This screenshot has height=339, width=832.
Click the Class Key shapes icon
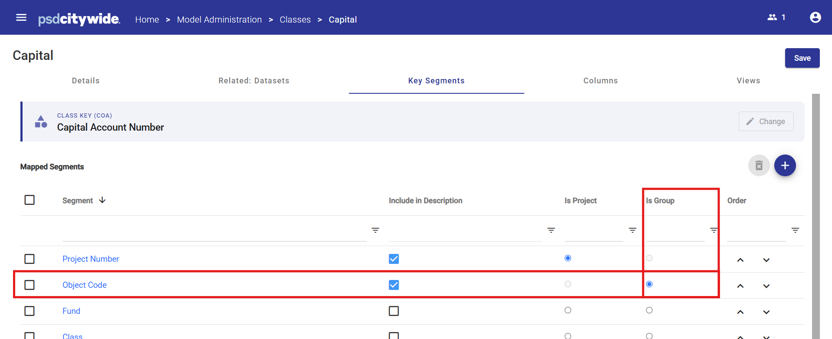(41, 122)
